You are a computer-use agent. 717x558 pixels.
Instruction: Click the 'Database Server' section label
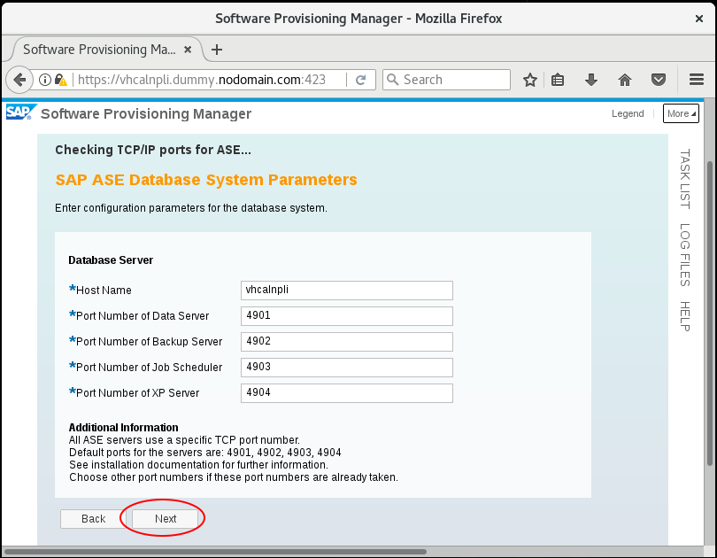[x=111, y=260]
